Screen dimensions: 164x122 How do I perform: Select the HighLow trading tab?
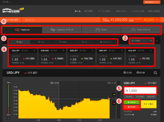click(22, 30)
